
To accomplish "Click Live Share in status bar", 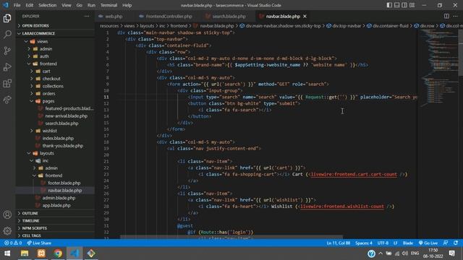I will coord(39,243).
